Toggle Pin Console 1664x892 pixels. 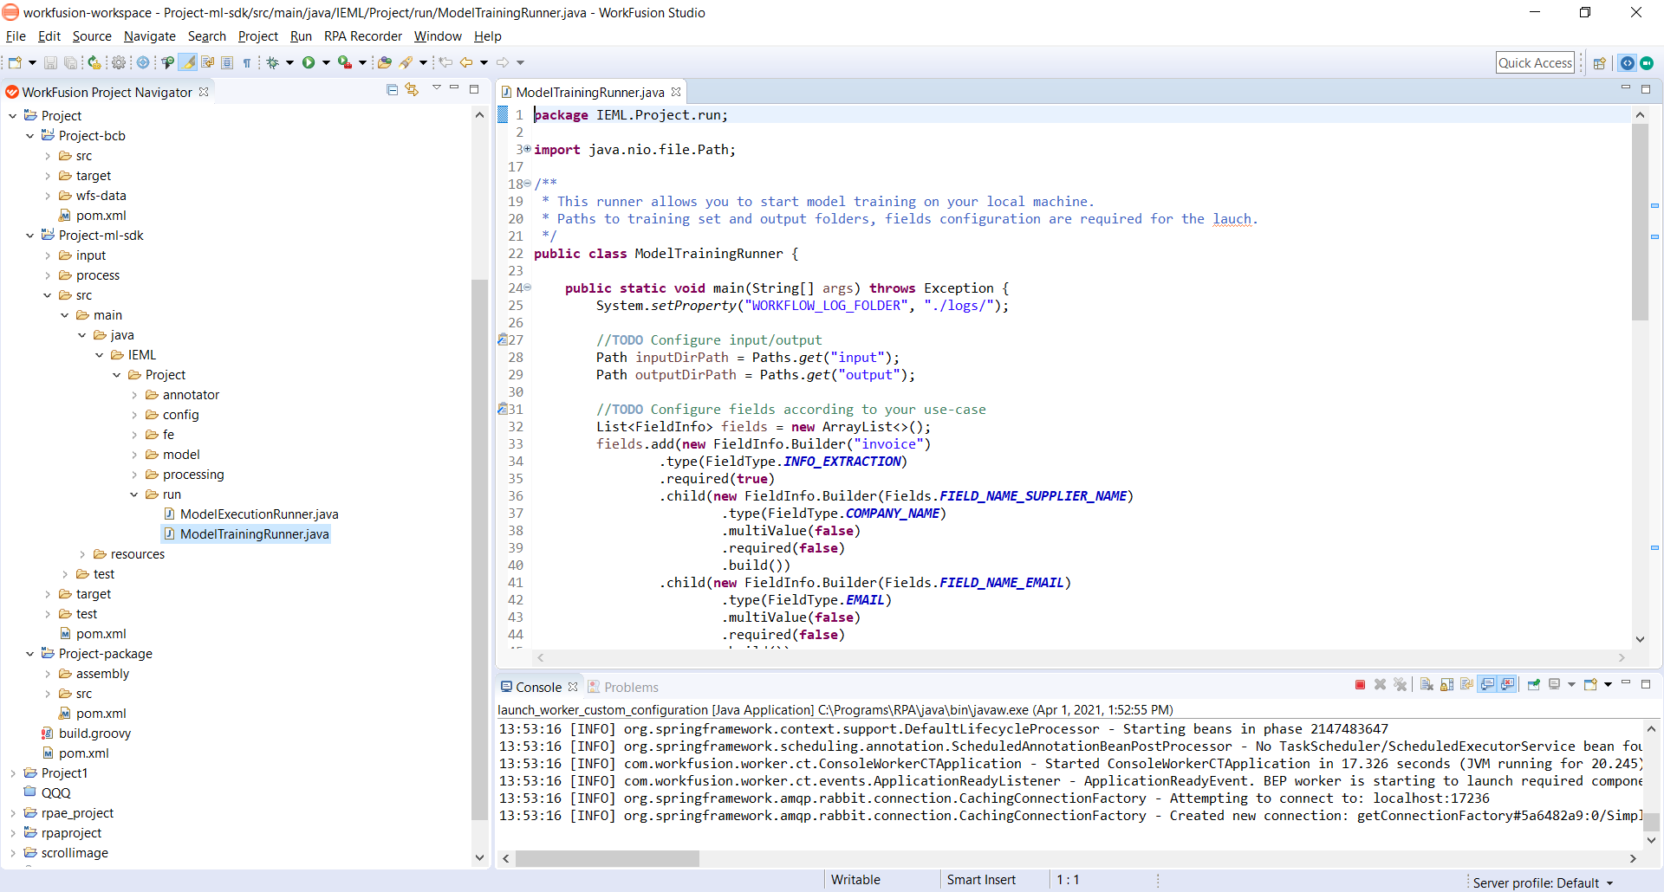pyautogui.click(x=1533, y=685)
